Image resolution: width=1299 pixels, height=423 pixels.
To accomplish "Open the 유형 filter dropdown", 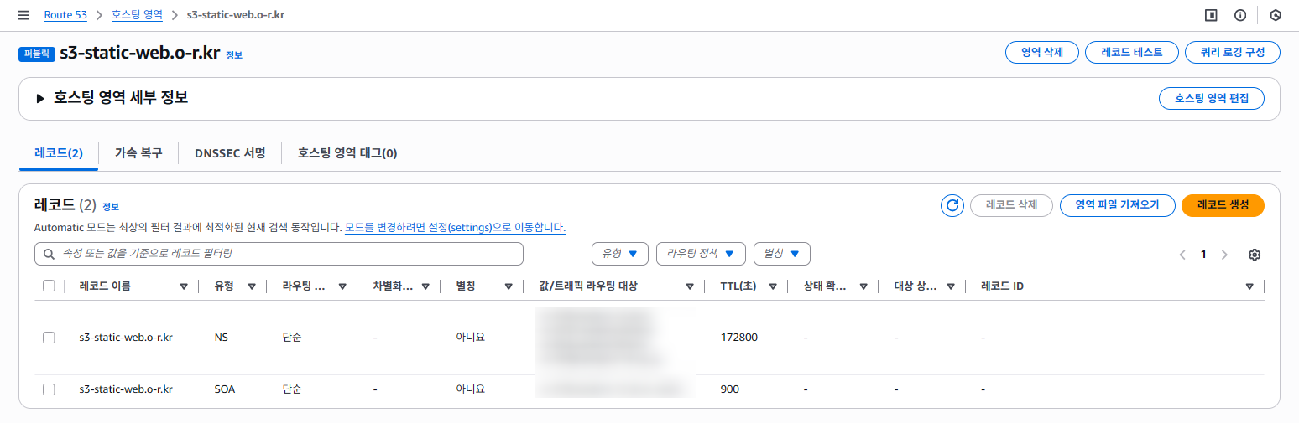I will [620, 253].
